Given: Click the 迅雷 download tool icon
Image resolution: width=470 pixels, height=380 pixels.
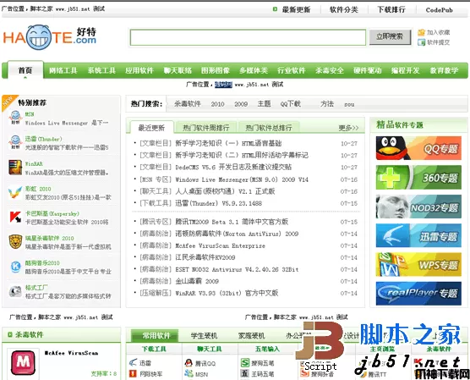Looking at the screenshot, I should 133,362.
